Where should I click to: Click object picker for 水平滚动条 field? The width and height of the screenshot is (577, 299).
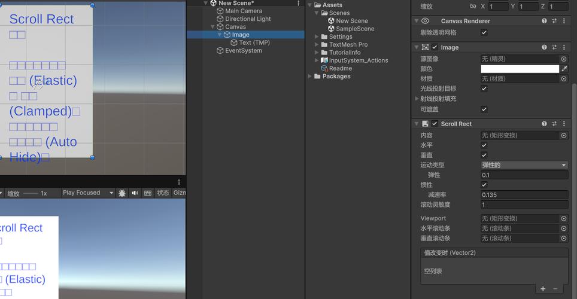(564, 228)
